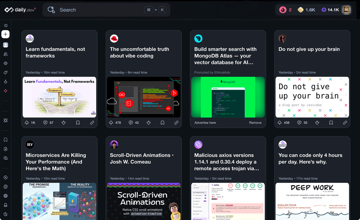Click the reading streak flame icon
360x220 pixels.
(283, 9)
